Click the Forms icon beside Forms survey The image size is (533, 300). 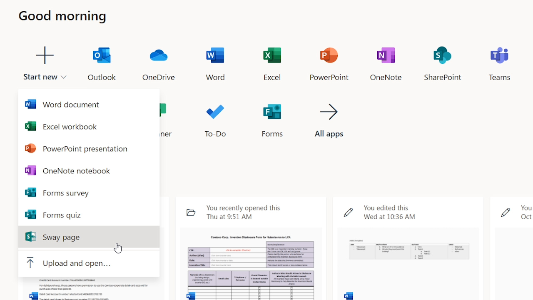(x=30, y=192)
